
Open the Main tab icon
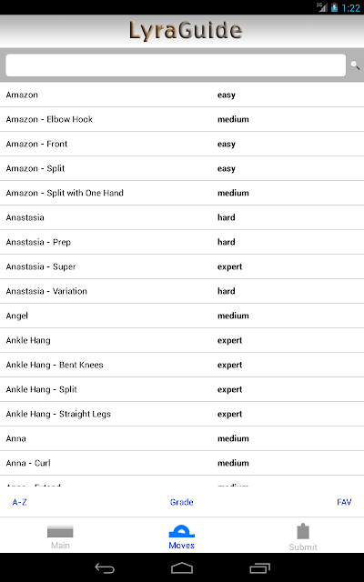click(x=60, y=532)
